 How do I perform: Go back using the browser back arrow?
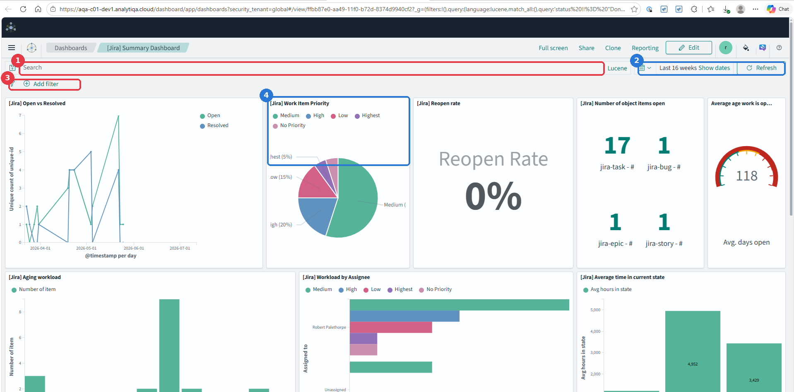8,9
